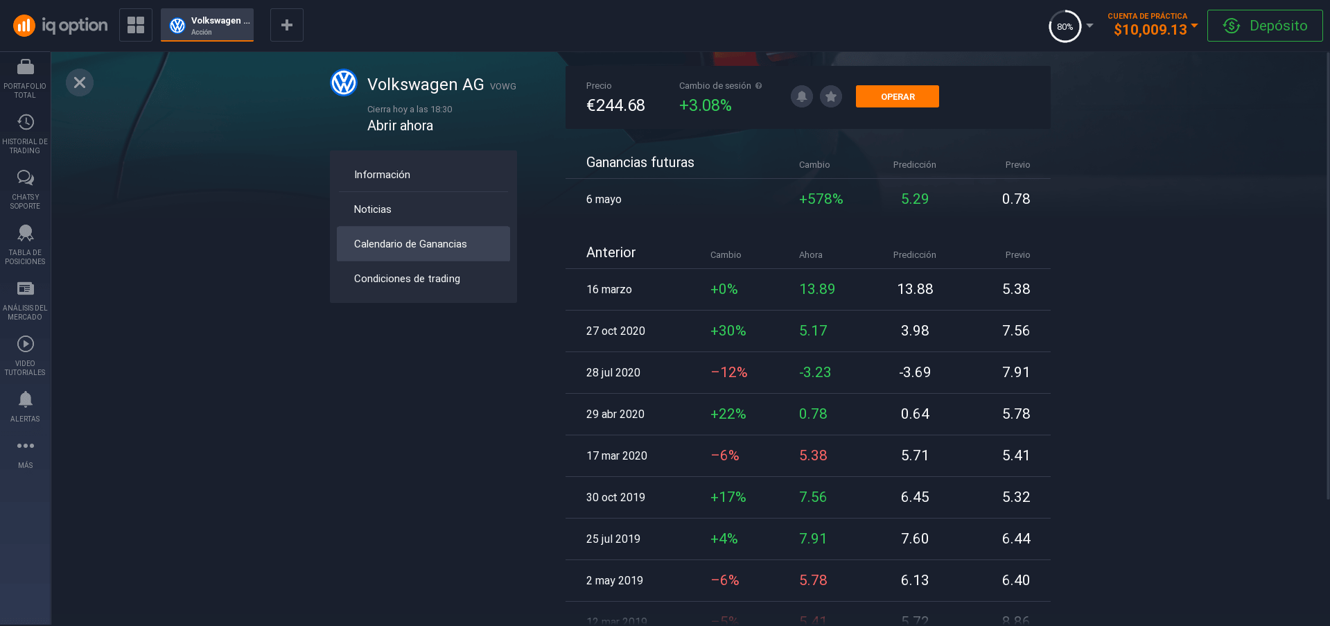
Task: Click the 6 mayo future earnings row
Action: click(x=808, y=199)
